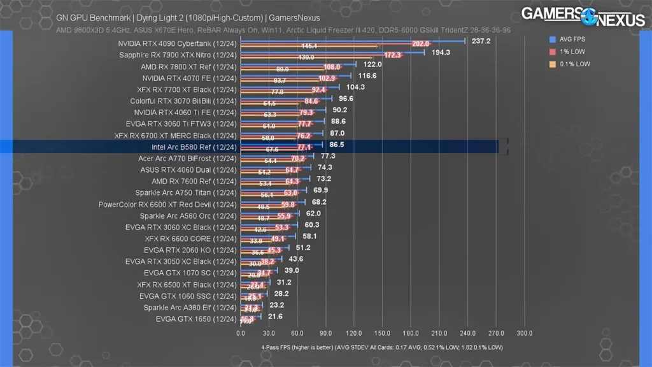Pick the XFX RX 7700 XT Black label

coord(187,89)
